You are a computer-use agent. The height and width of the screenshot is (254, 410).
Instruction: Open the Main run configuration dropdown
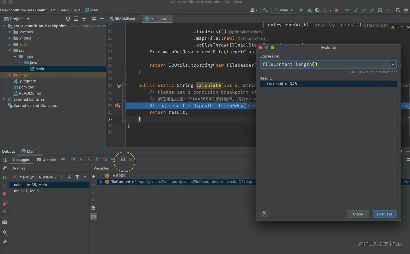[284, 10]
